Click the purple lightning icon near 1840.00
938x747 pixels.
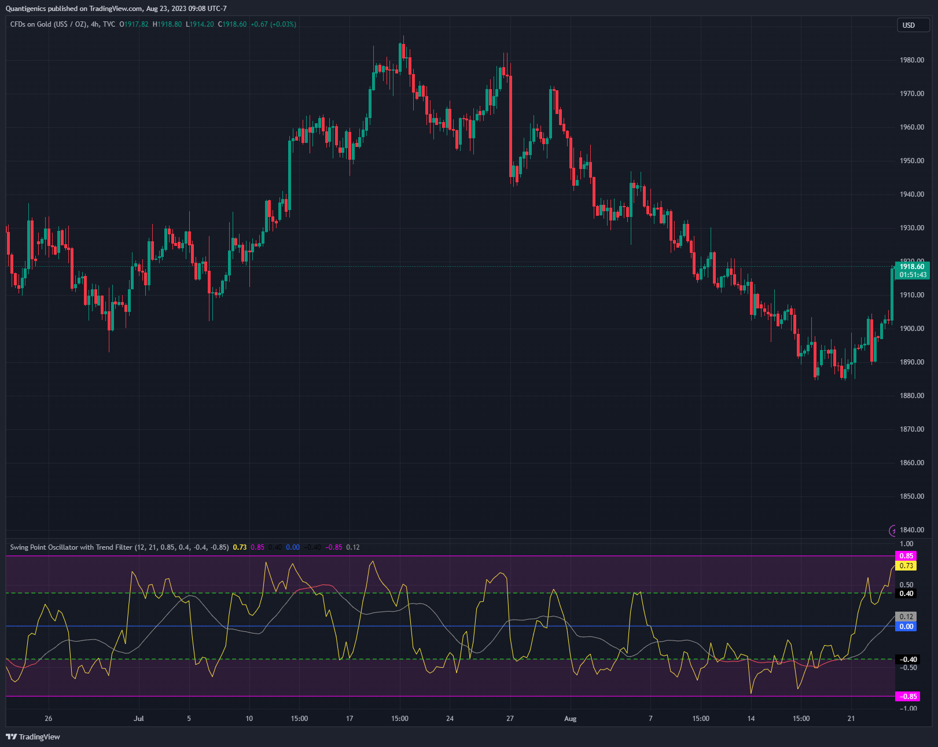893,530
